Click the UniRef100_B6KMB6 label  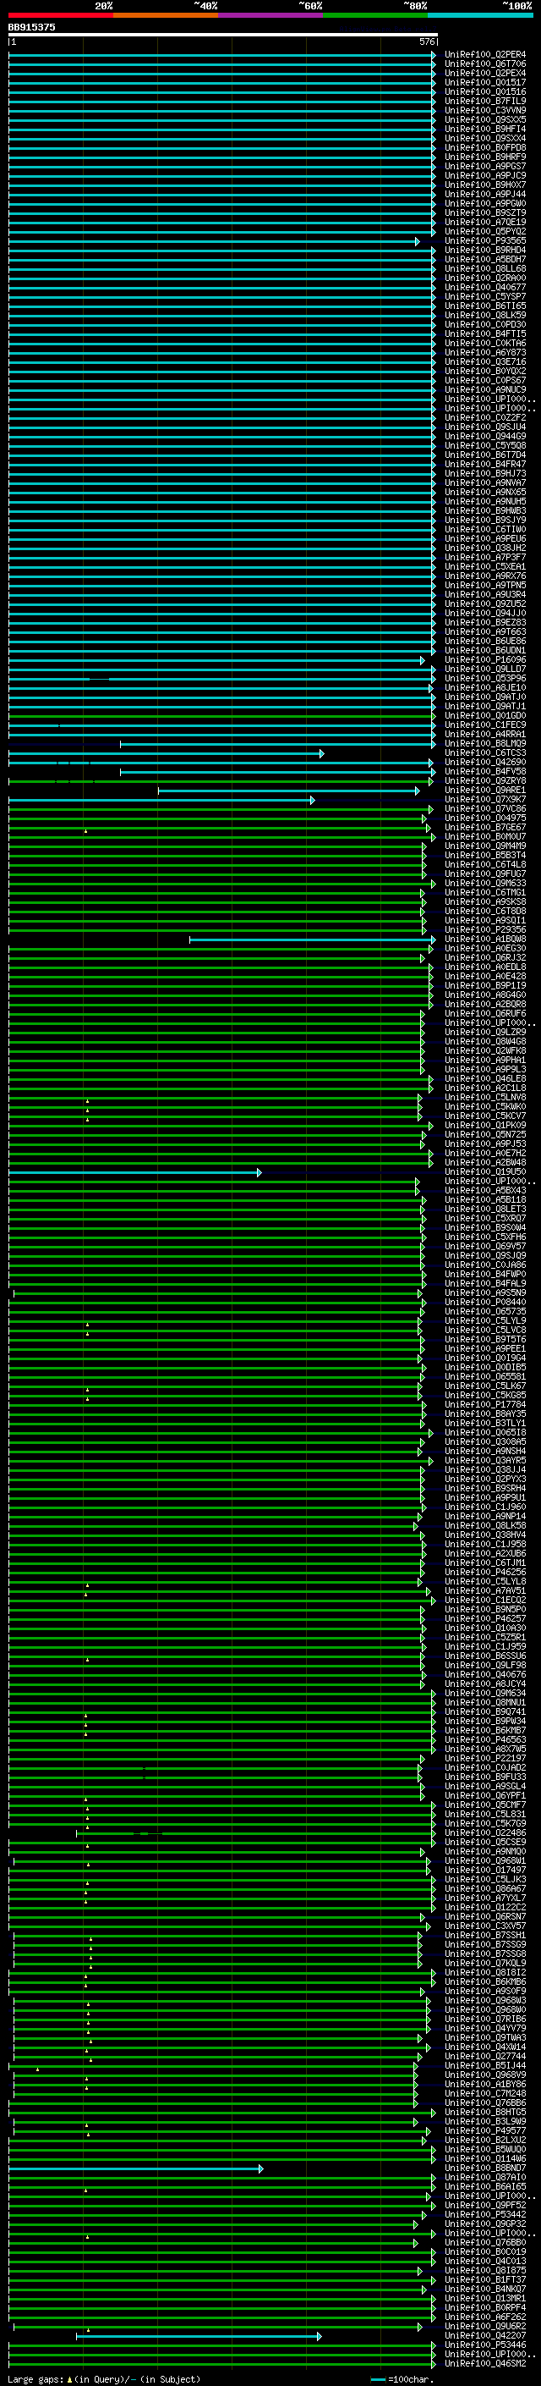[485, 1982]
